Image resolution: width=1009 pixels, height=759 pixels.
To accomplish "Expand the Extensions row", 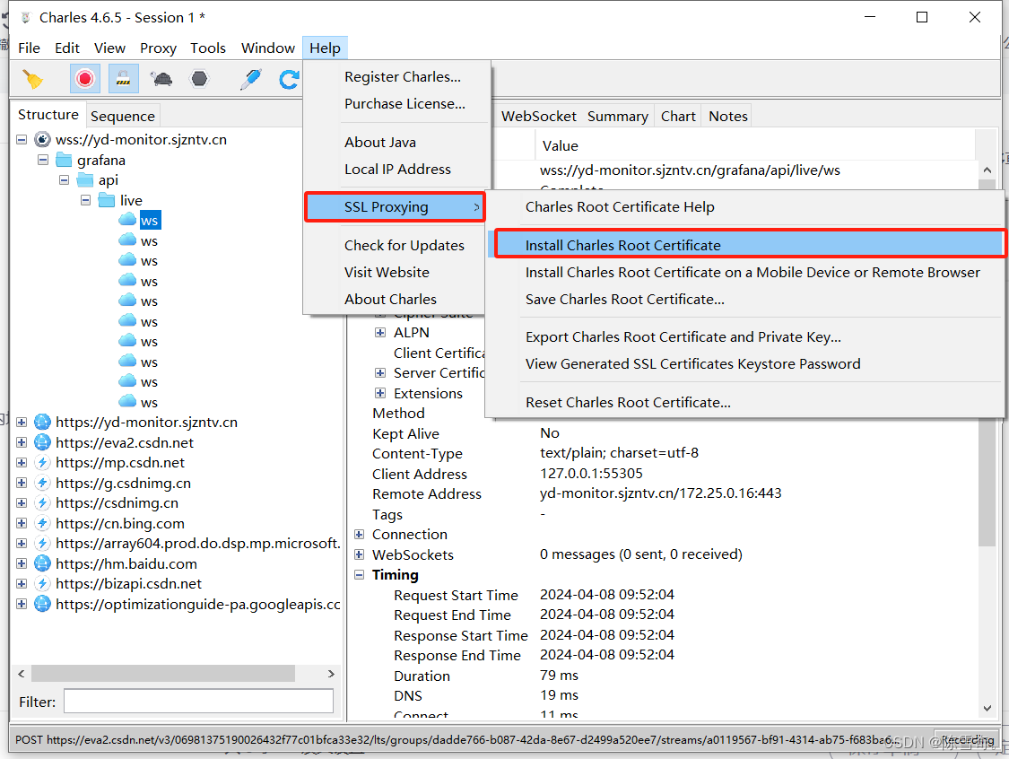I will coord(380,393).
